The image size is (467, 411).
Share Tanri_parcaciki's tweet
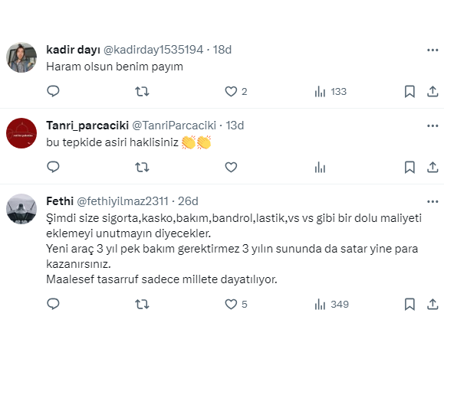432,167
